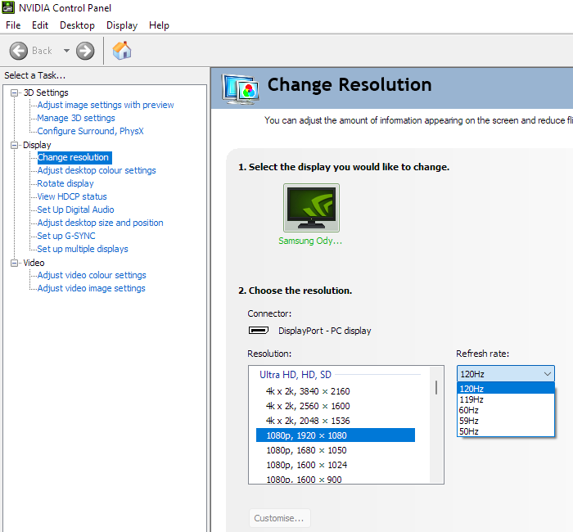Open the File menu
The height and width of the screenshot is (532, 573).
[13, 25]
